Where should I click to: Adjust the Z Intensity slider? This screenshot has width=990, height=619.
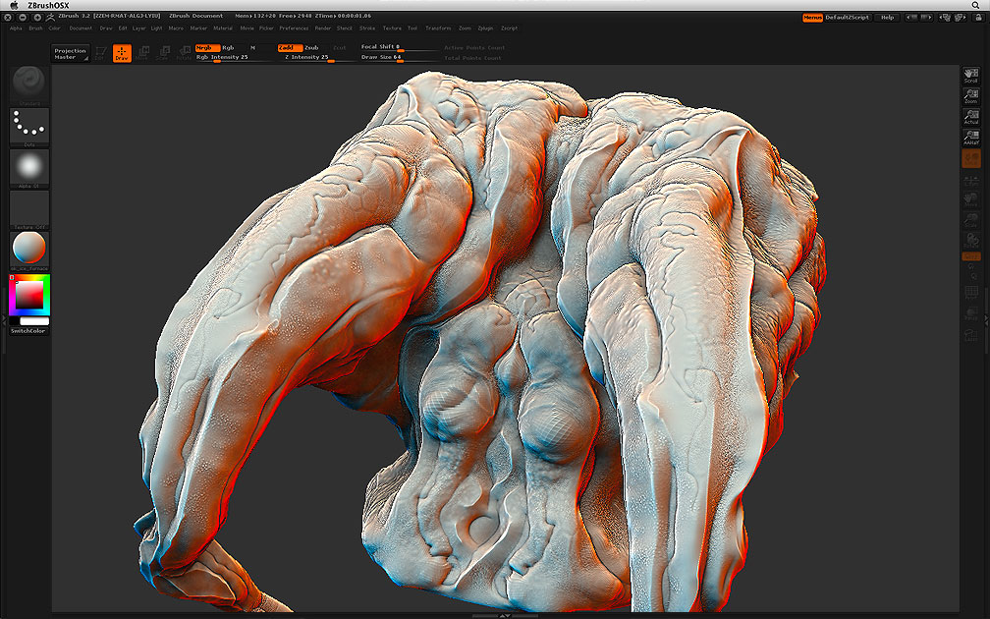point(315,57)
